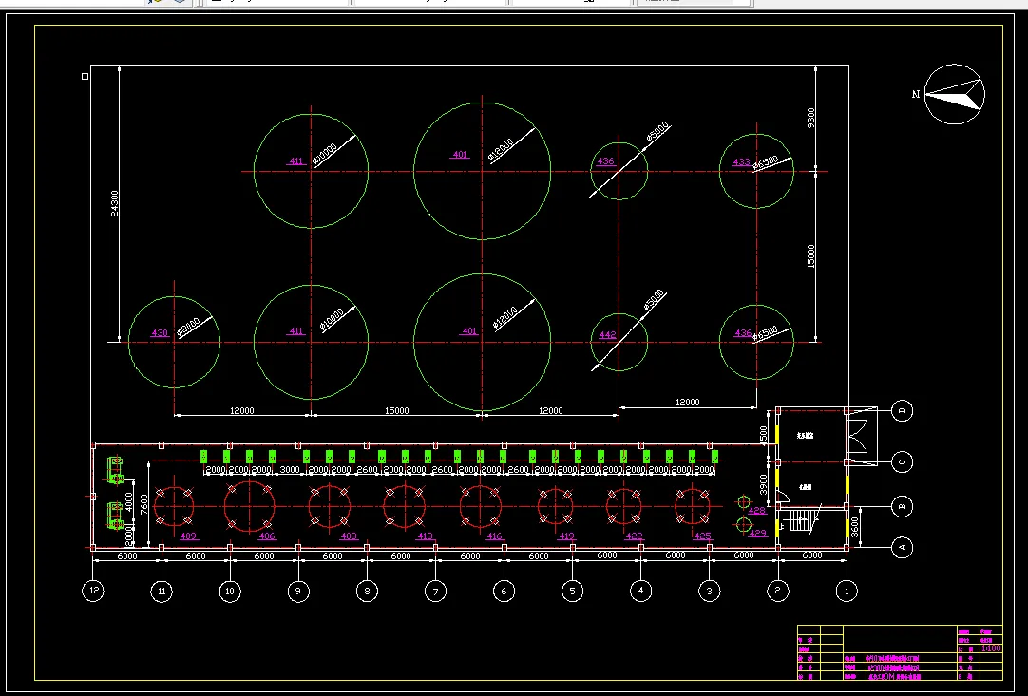This screenshot has width=1028, height=696.
Task: Click the 3900 dimension text
Action: (763, 485)
